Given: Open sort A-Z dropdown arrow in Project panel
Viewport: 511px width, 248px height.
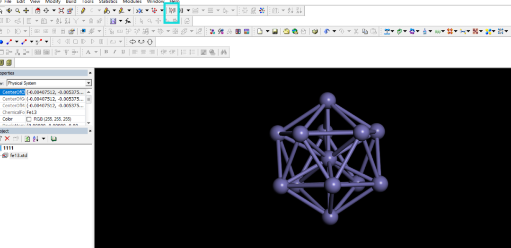Looking at the screenshot, I should tap(44, 139).
